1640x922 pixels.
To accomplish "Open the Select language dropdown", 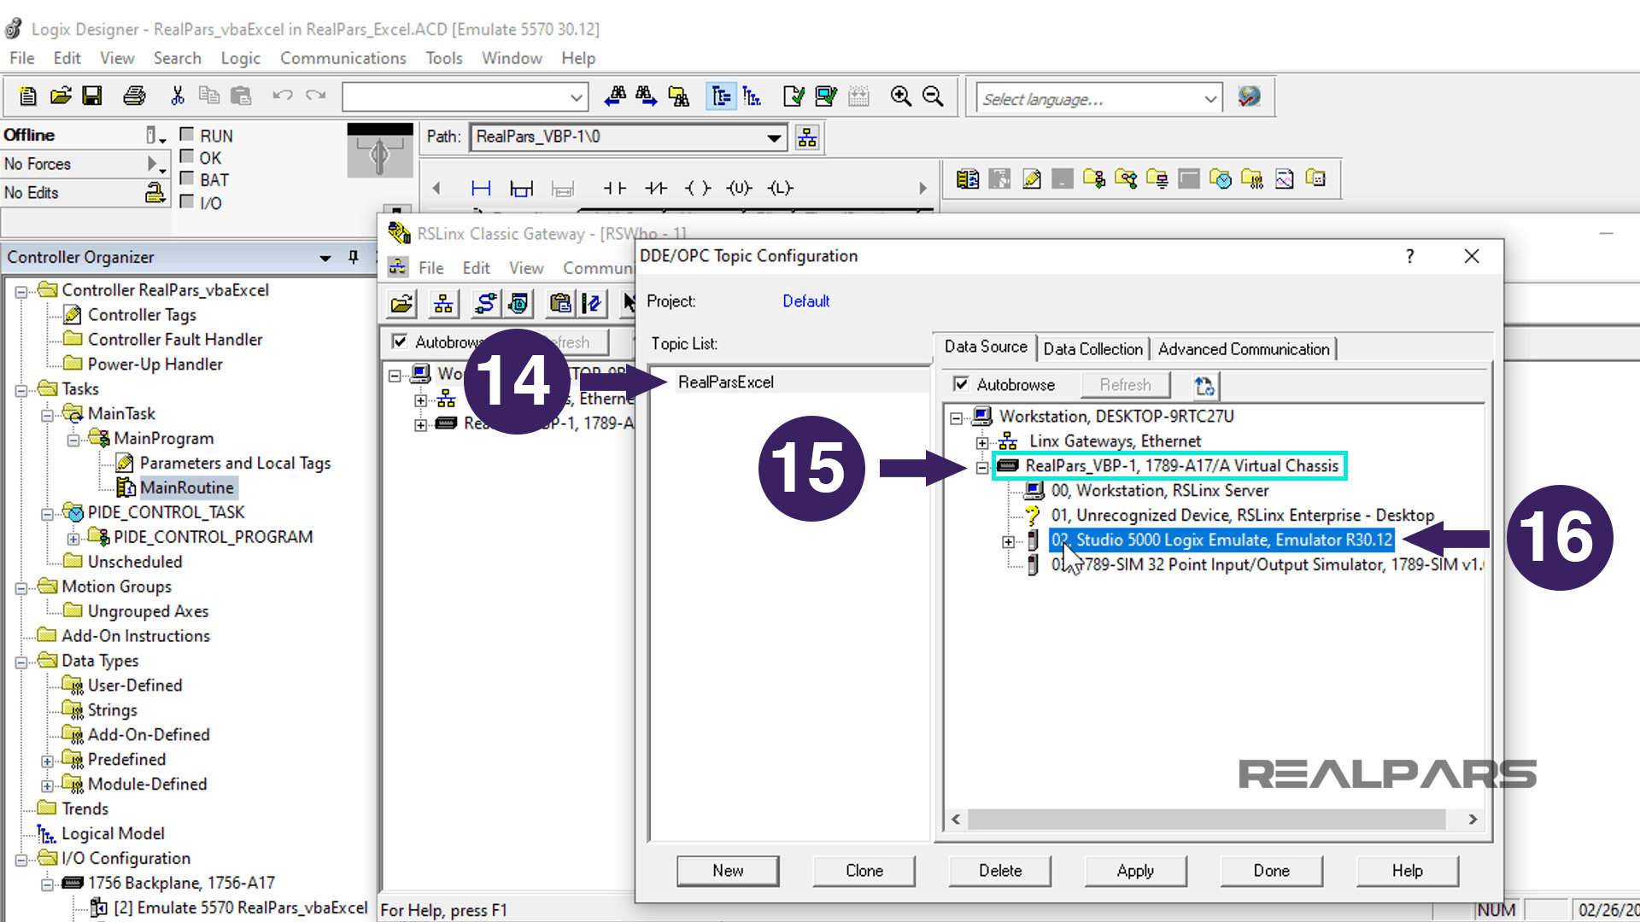I will [1210, 99].
